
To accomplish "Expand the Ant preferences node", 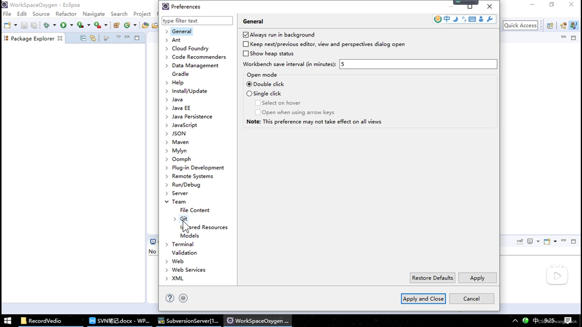I will 167,40.
